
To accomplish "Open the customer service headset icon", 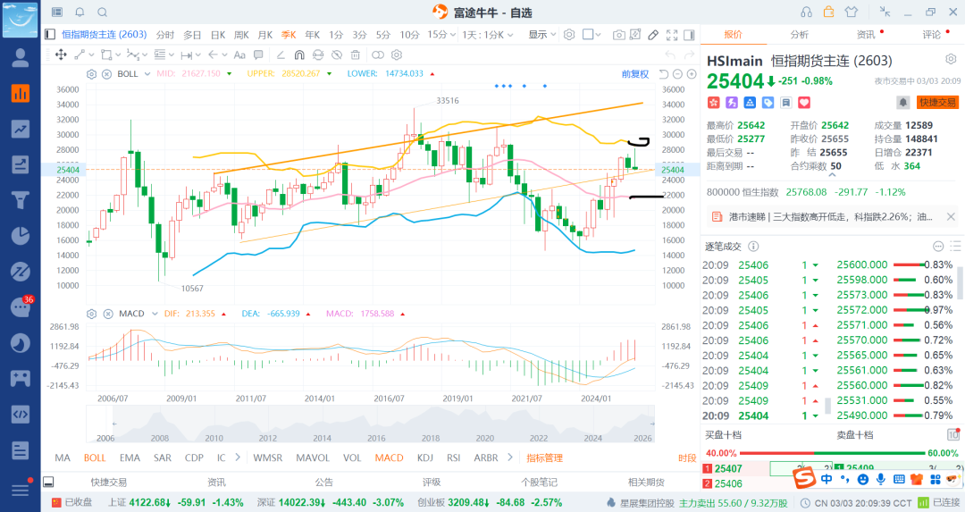I will (x=806, y=12).
